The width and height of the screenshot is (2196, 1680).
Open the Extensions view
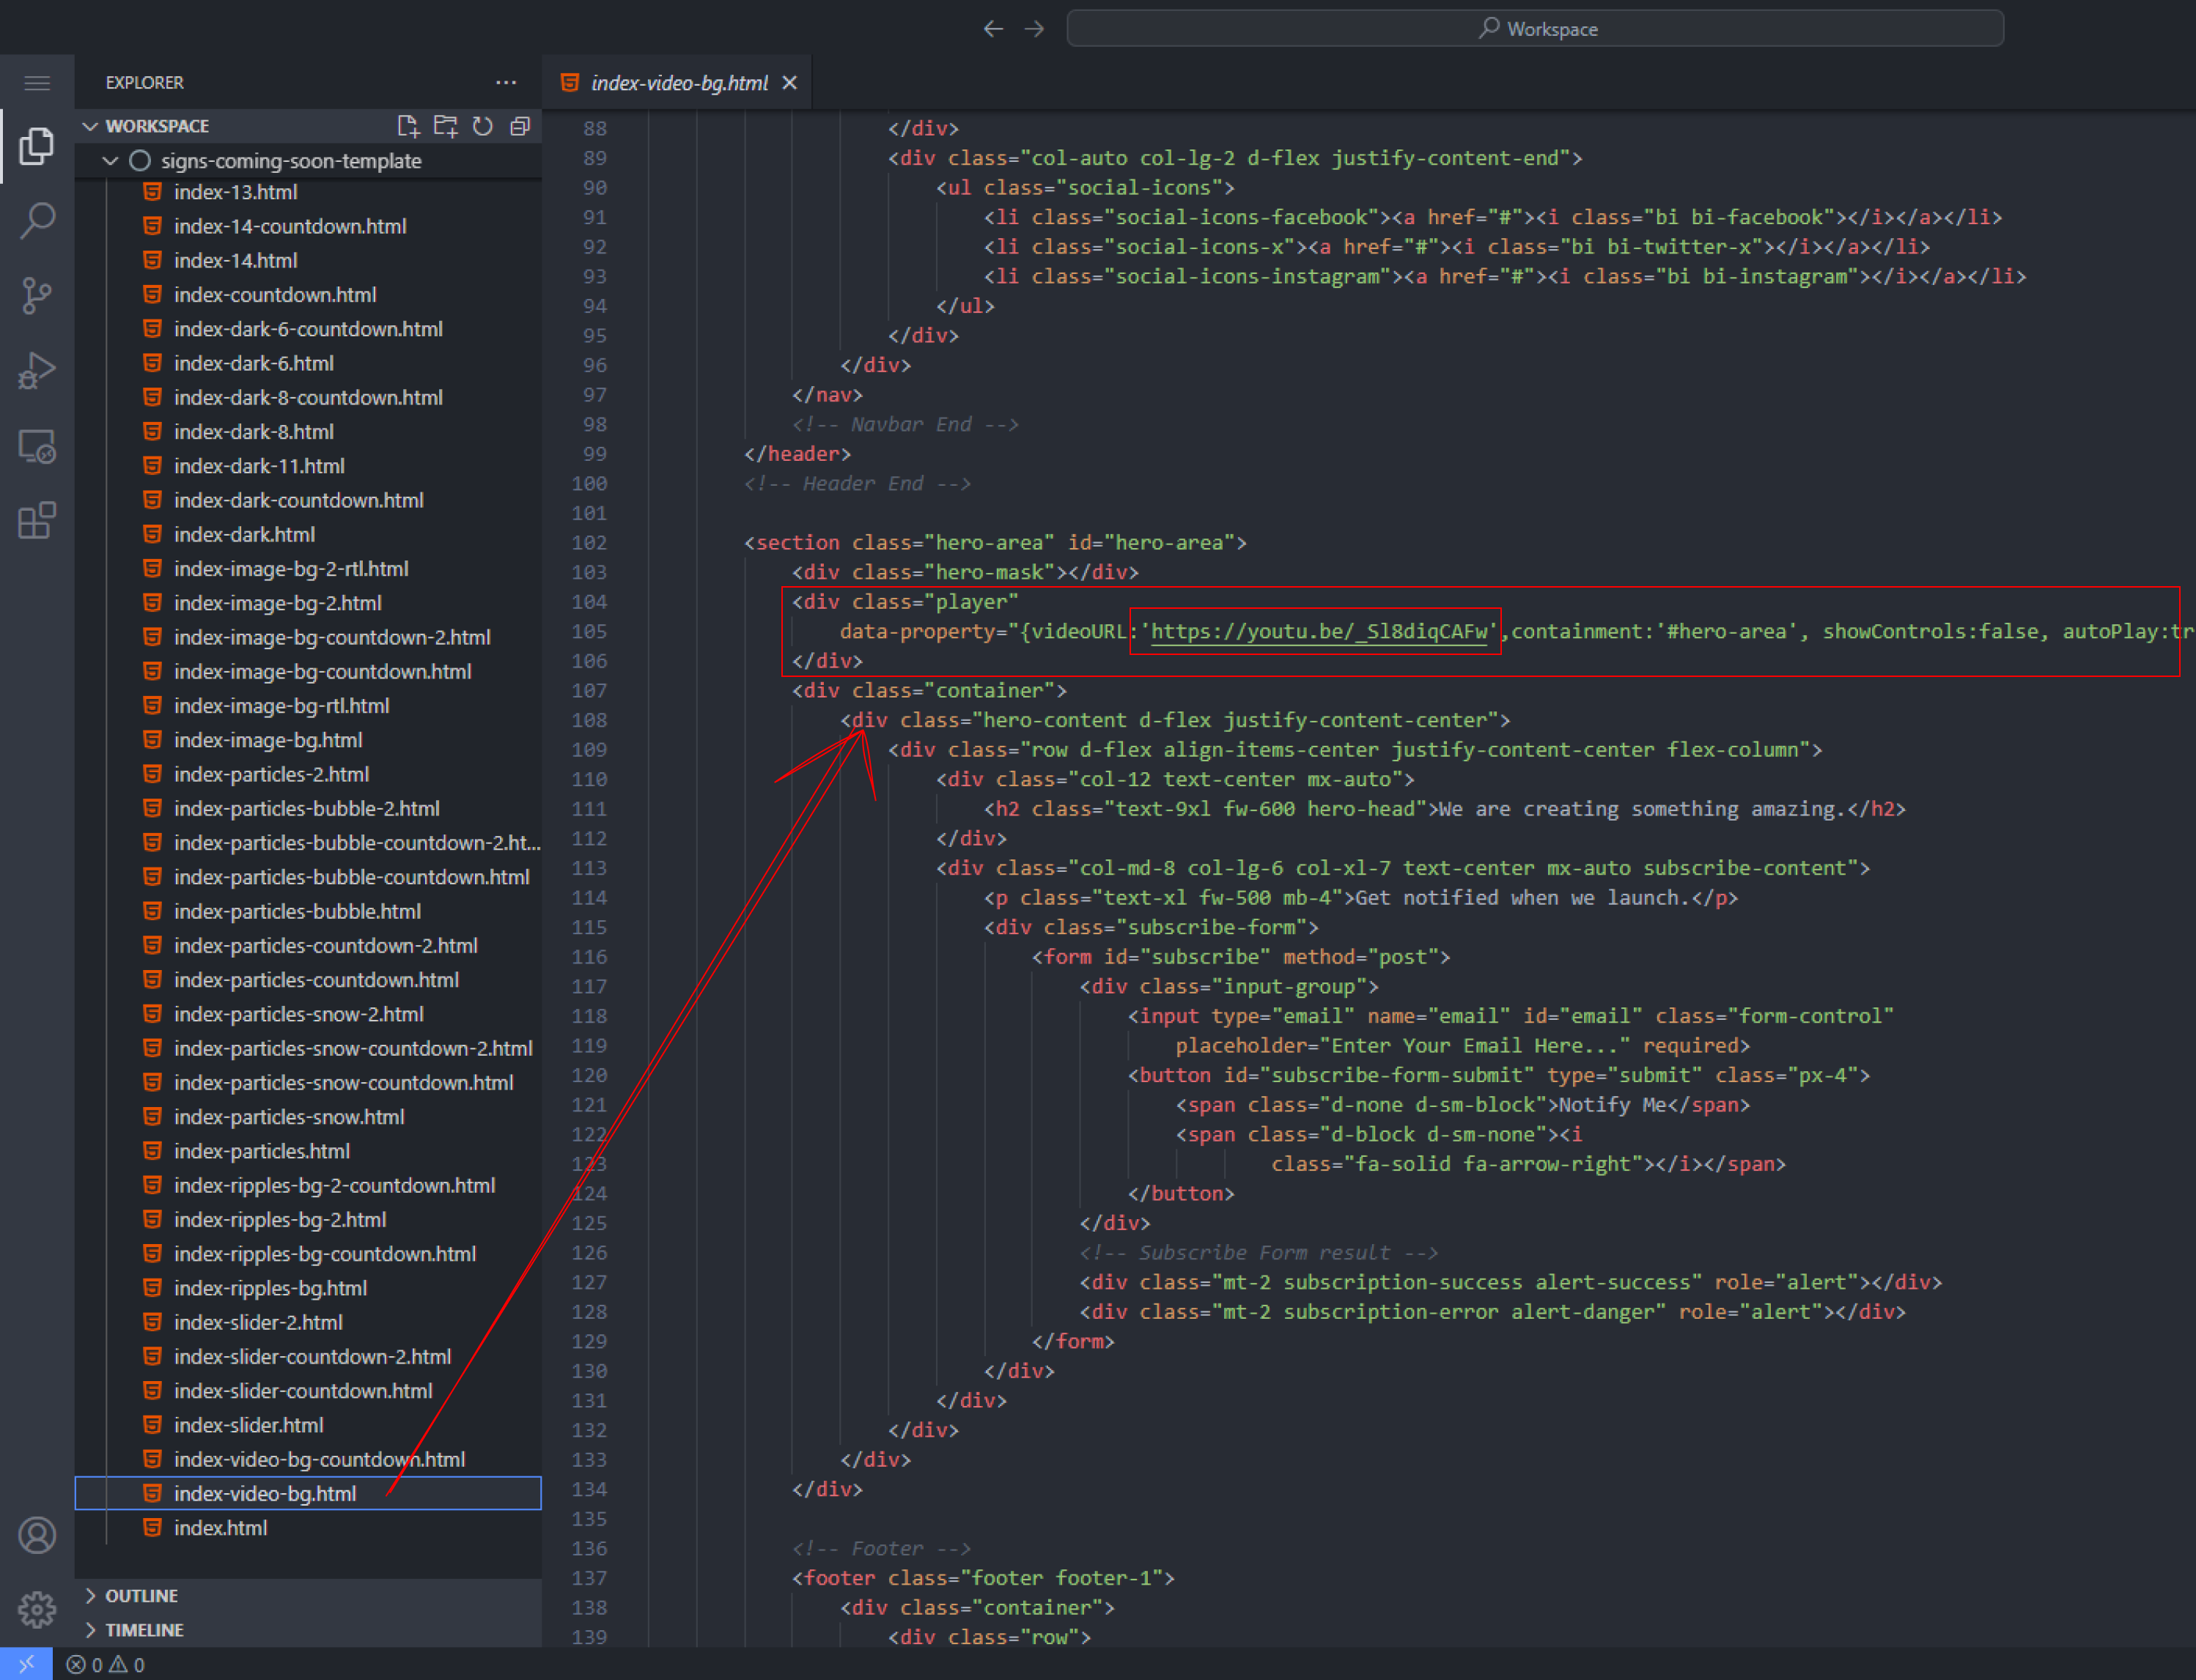tap(37, 521)
